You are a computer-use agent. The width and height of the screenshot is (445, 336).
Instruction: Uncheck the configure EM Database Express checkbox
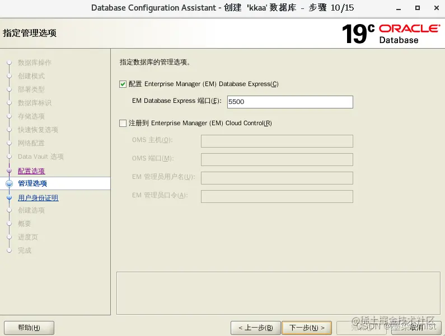coord(123,84)
